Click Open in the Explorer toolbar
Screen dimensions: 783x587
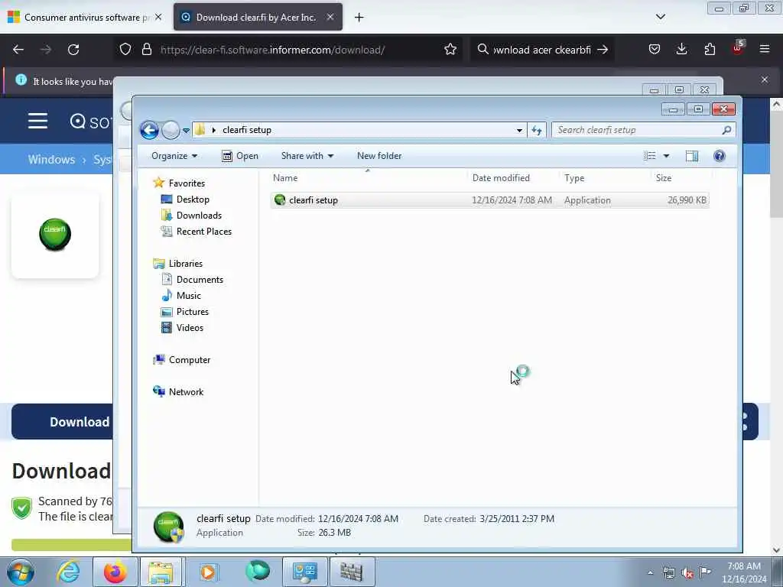[240, 156]
